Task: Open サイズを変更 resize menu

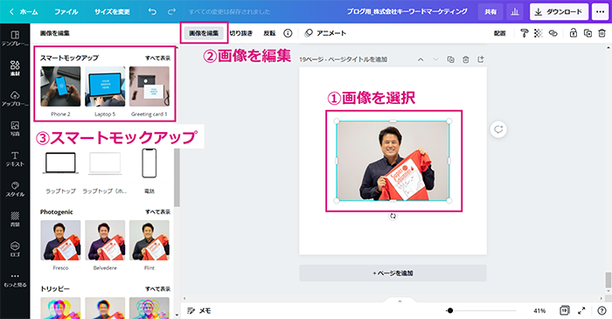Action: pyautogui.click(x=112, y=11)
